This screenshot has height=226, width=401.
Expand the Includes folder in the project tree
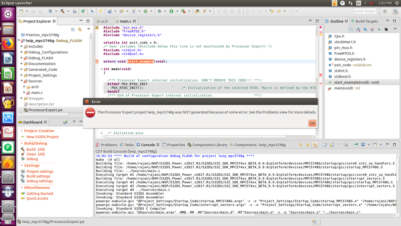coord(22,46)
